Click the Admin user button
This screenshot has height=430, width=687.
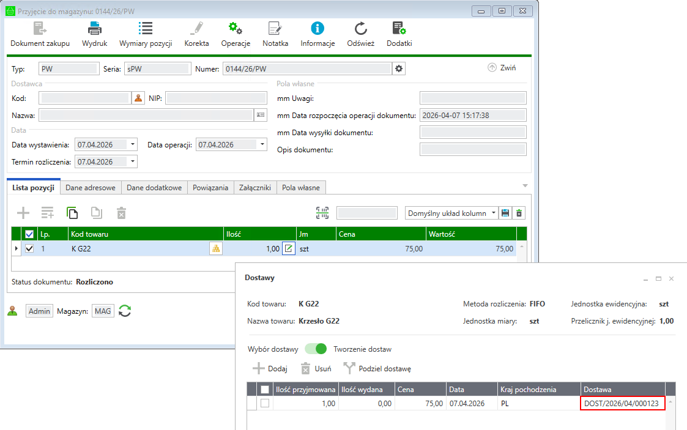click(39, 311)
